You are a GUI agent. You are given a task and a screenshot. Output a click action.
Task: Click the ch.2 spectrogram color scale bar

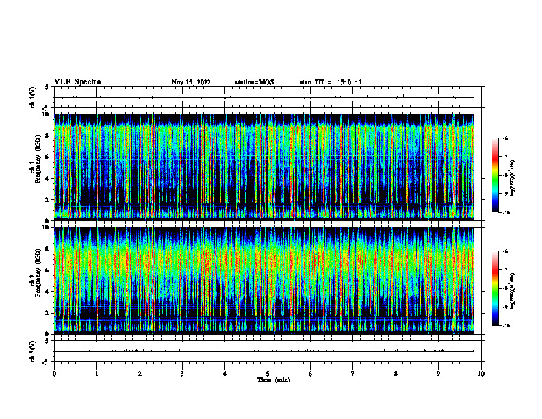pyautogui.click(x=495, y=288)
